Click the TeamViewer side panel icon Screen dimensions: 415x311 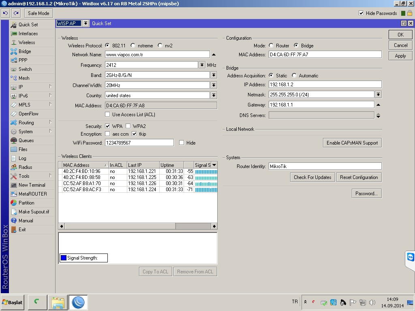point(411,258)
